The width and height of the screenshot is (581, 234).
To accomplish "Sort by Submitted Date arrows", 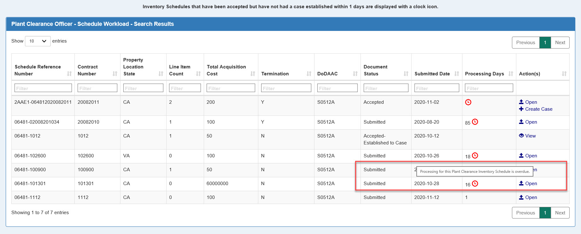I will click(457, 74).
